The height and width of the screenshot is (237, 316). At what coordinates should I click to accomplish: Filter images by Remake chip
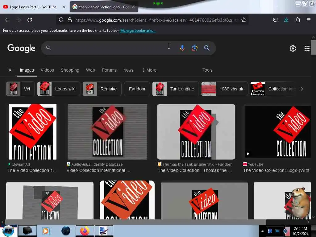click(x=102, y=89)
